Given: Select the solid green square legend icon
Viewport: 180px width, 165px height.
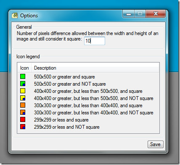Looking at the screenshot, I should (x=23, y=76).
